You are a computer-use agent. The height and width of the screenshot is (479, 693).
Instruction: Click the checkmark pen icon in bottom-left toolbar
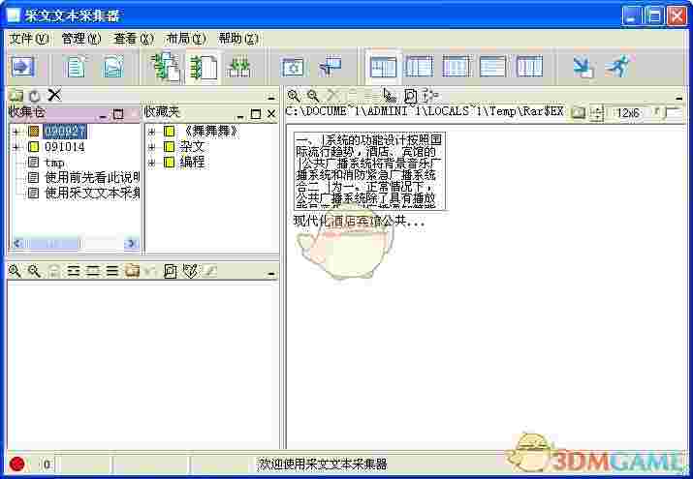pyautogui.click(x=190, y=271)
